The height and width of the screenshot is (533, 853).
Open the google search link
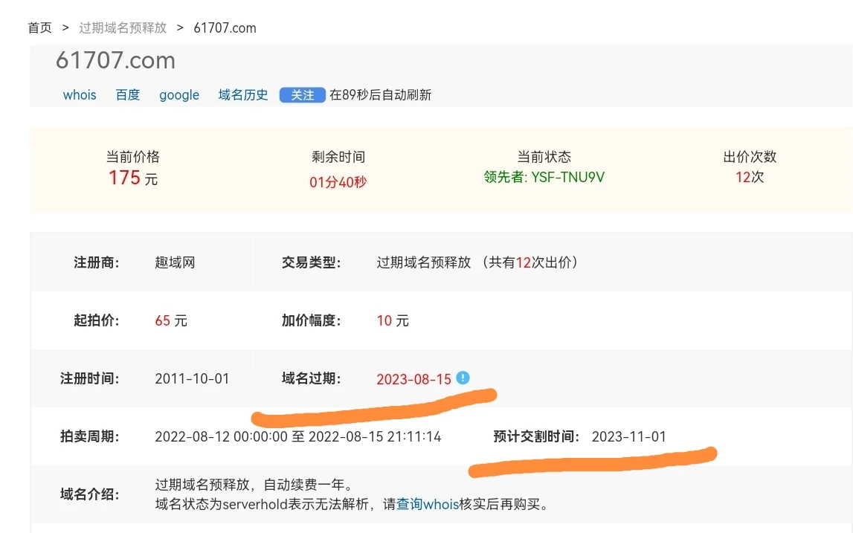coord(179,95)
